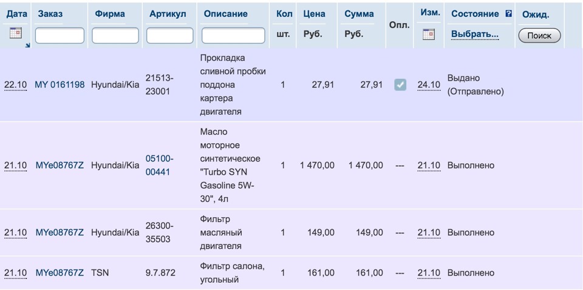
Task: Click the 22.10 date in first row
Action: pyautogui.click(x=16, y=85)
